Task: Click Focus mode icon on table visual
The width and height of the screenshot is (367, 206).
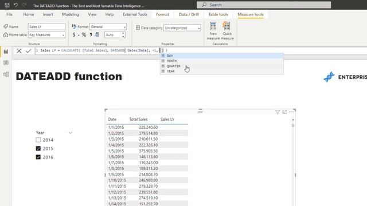Action: point(284,112)
